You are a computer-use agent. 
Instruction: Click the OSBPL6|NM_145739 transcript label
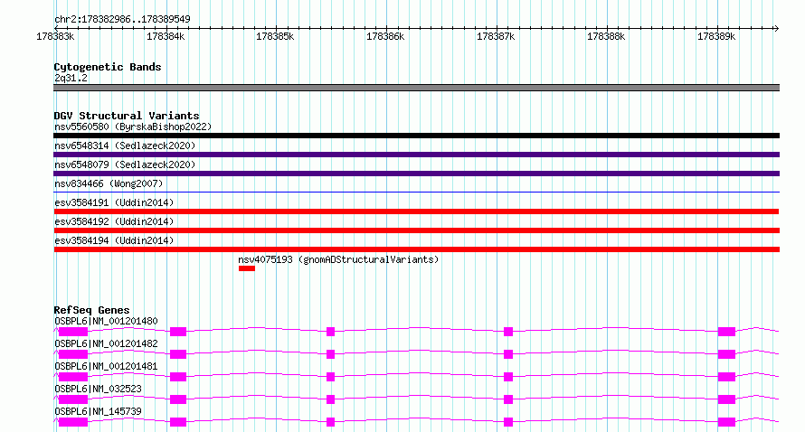98,411
